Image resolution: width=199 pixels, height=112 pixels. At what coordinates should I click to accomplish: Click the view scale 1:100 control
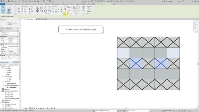click(x=25, y=109)
